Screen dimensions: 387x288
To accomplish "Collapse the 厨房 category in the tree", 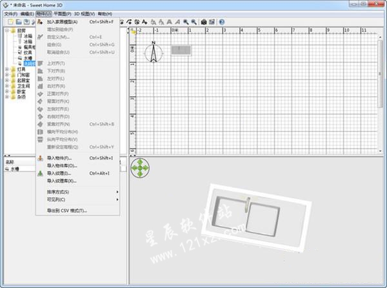I will coord(6,30).
